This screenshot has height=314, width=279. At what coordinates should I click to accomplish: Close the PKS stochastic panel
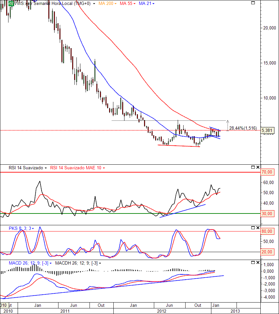(258, 228)
